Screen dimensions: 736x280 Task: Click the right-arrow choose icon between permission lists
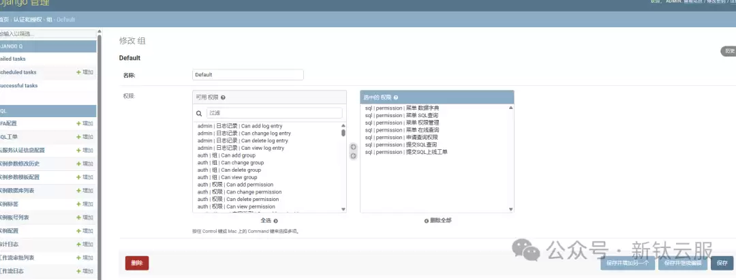354,146
